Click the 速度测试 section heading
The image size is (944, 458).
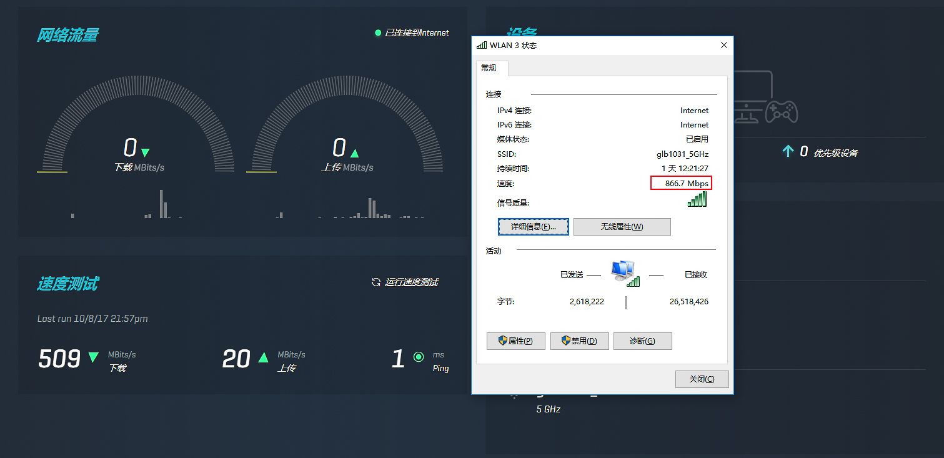click(67, 284)
